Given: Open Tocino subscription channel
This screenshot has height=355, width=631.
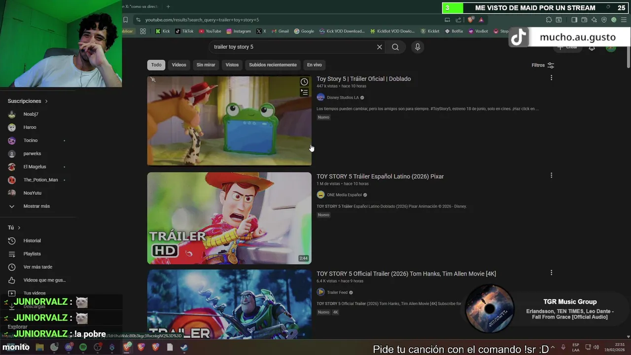Looking at the screenshot, I should pos(31,141).
